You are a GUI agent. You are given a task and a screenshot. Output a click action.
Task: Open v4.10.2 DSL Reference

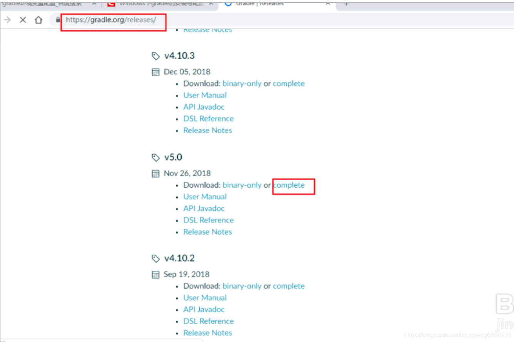tap(208, 321)
